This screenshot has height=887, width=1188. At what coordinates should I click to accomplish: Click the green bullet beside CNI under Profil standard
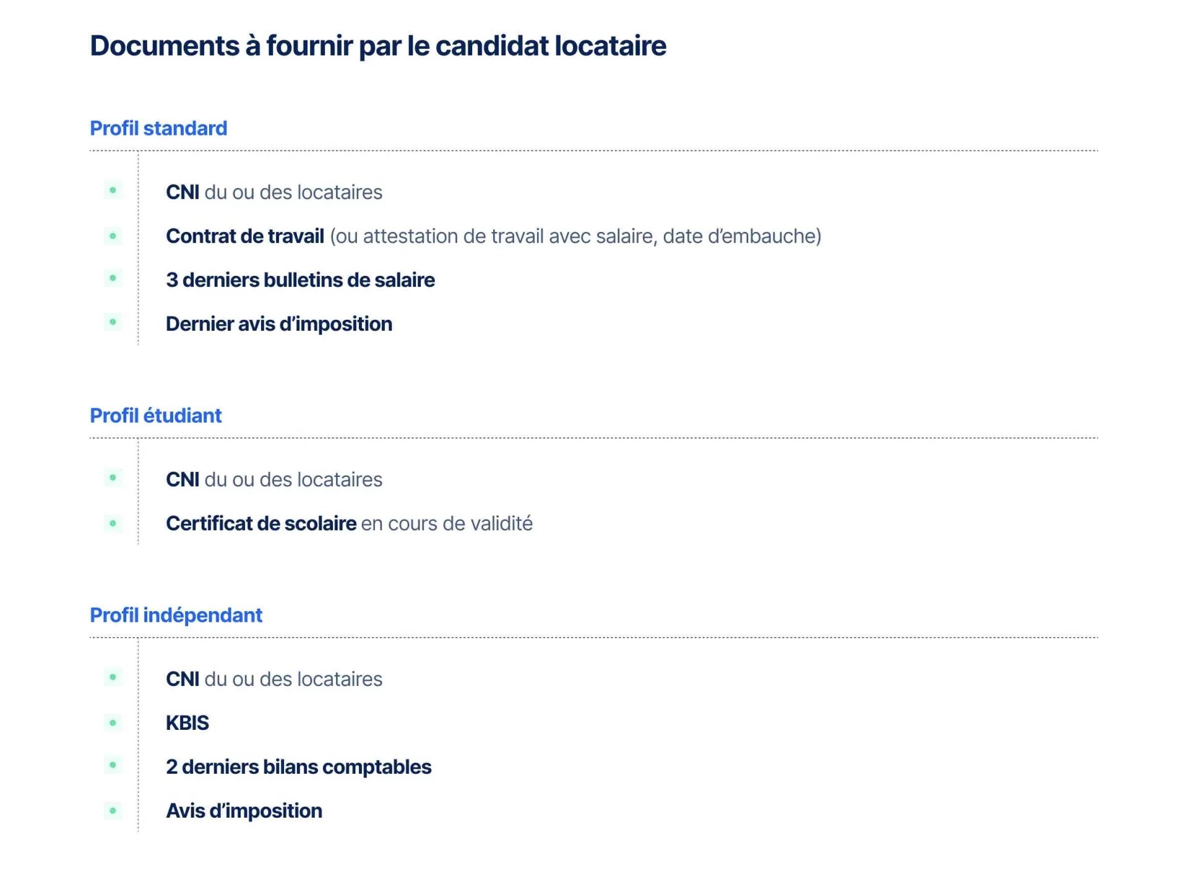tap(113, 191)
